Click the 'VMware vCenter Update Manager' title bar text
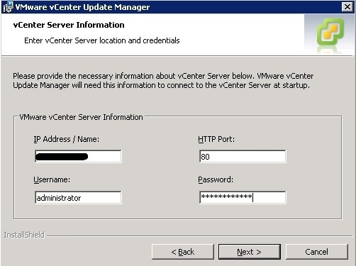Image resolution: width=356 pixels, height=266 pixels. [82, 7]
